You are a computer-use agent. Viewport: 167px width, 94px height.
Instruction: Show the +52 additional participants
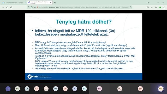point(8,89)
